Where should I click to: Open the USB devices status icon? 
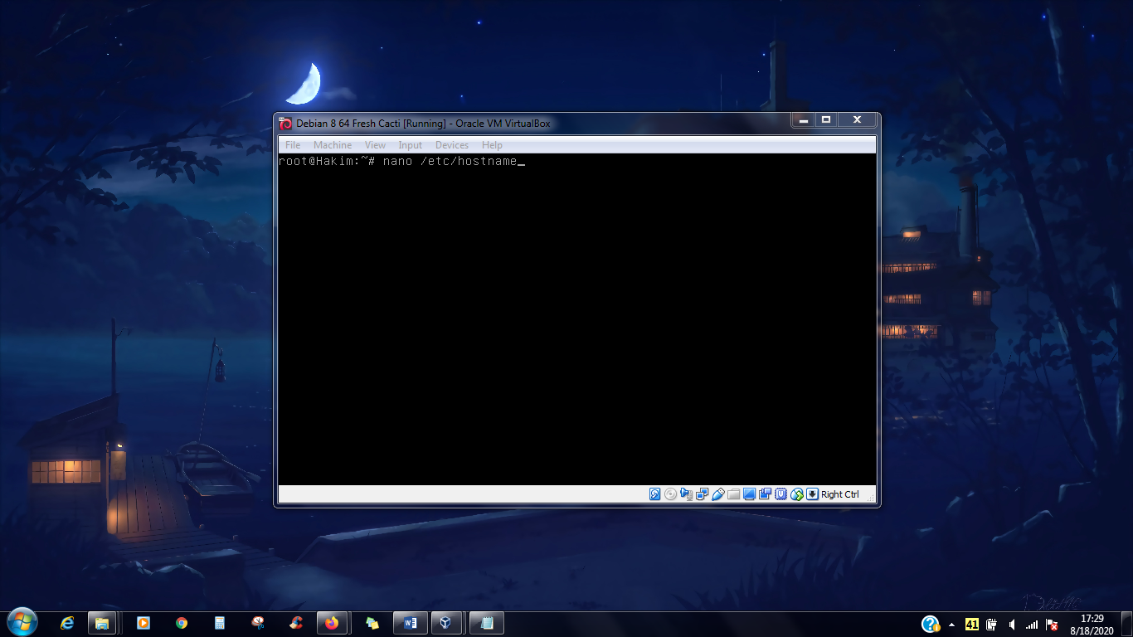[718, 494]
